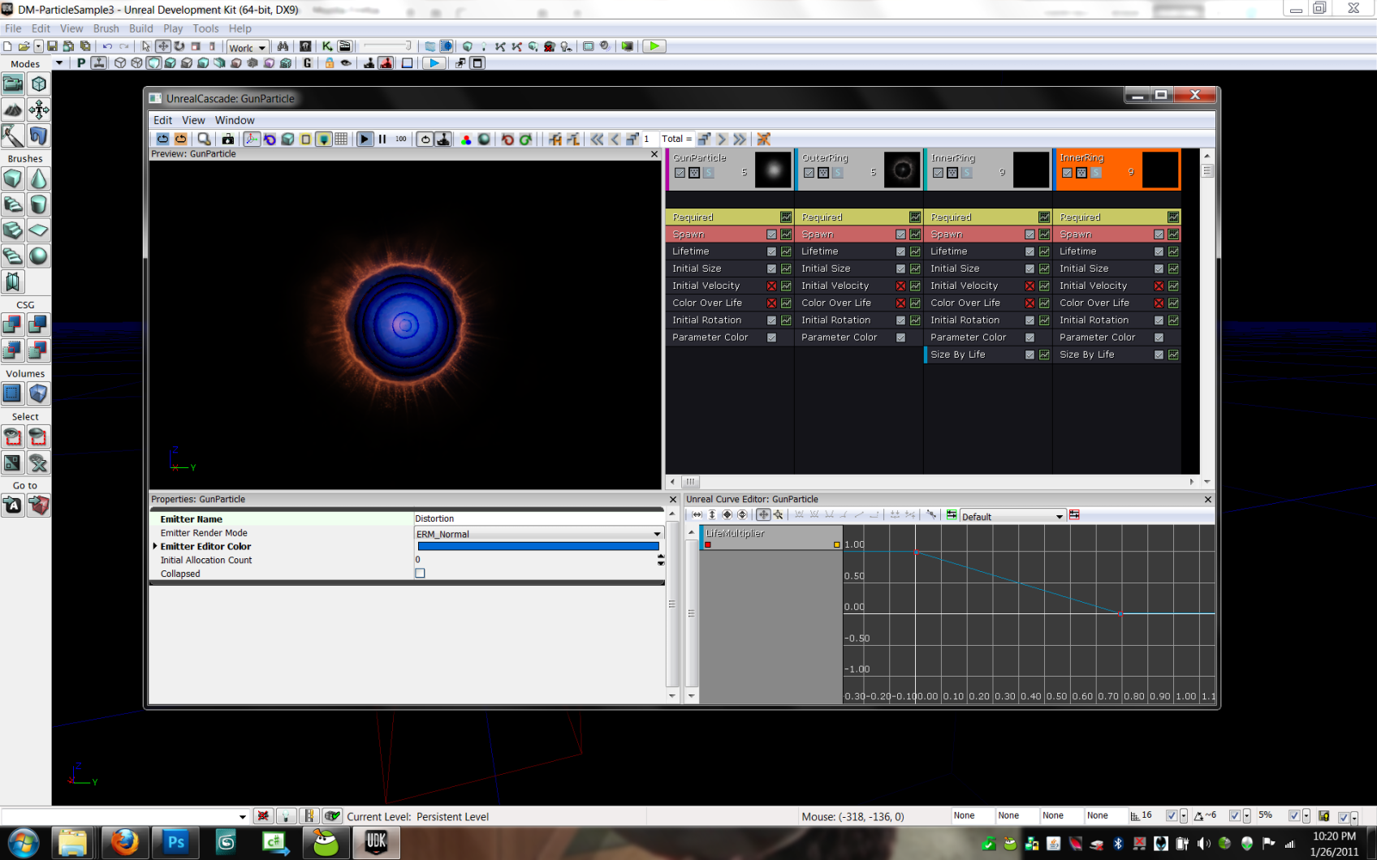Toggle the GunParticle emitter enabled checkbox
The image size is (1377, 860).
point(680,172)
